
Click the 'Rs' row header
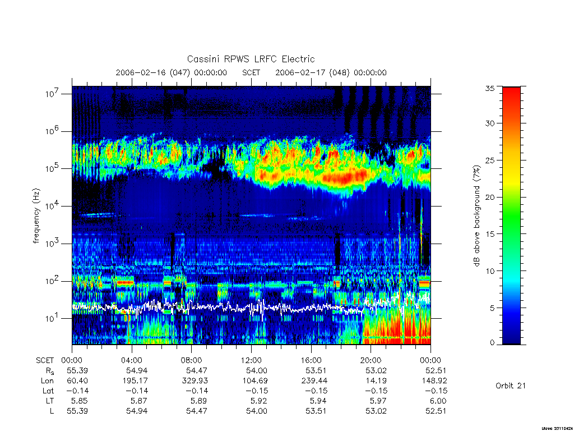50,371
